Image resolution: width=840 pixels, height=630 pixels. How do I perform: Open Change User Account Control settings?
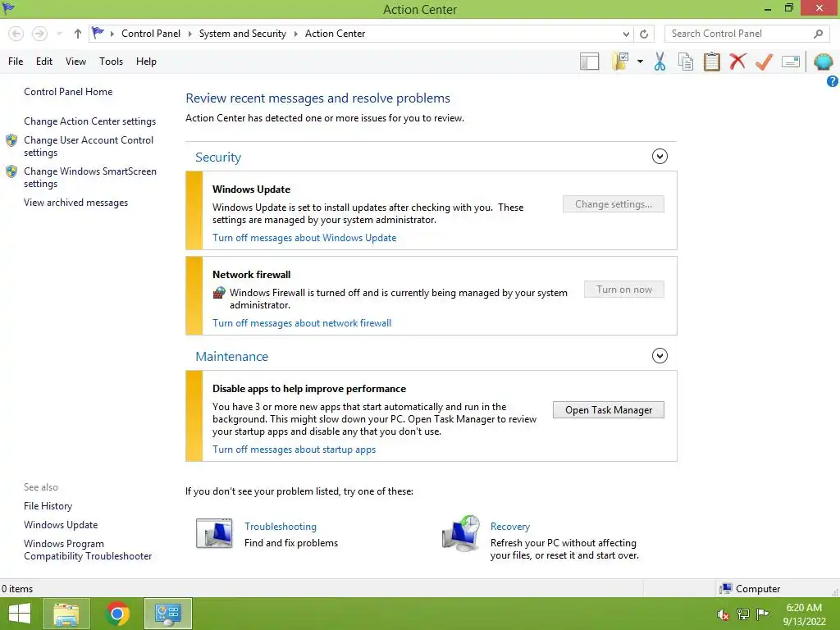[89, 146]
